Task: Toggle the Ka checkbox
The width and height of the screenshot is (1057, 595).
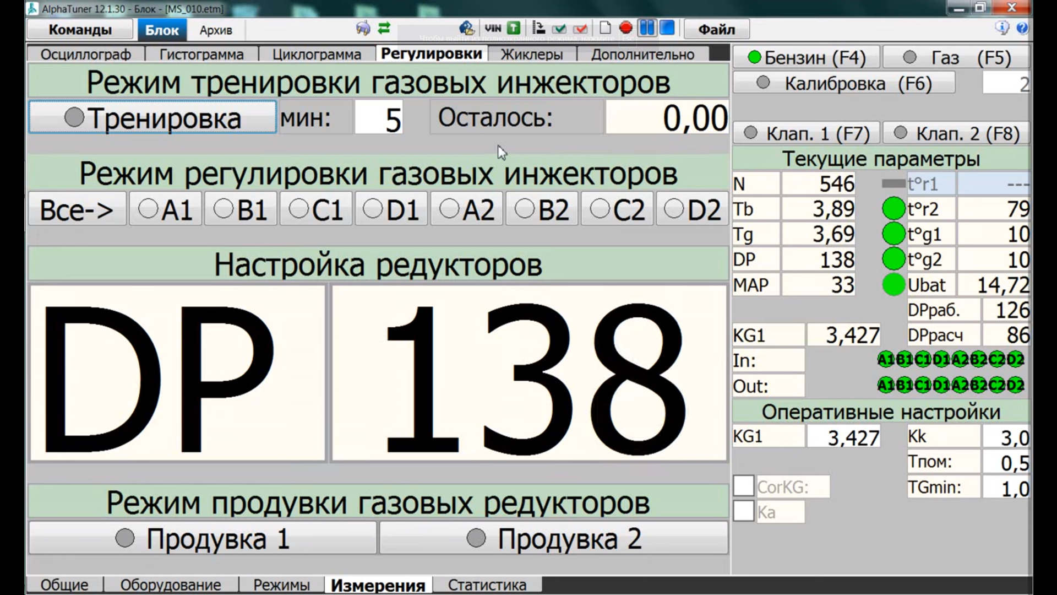Action: pos(743,512)
